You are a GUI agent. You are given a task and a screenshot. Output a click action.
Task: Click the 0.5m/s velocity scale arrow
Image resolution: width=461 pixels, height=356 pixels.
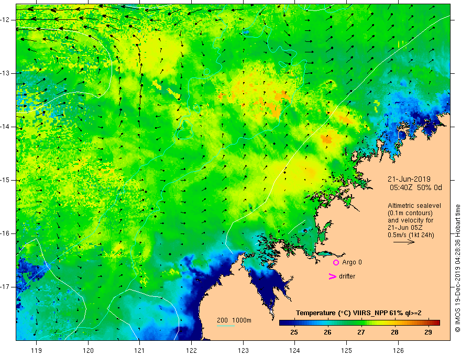(404, 242)
